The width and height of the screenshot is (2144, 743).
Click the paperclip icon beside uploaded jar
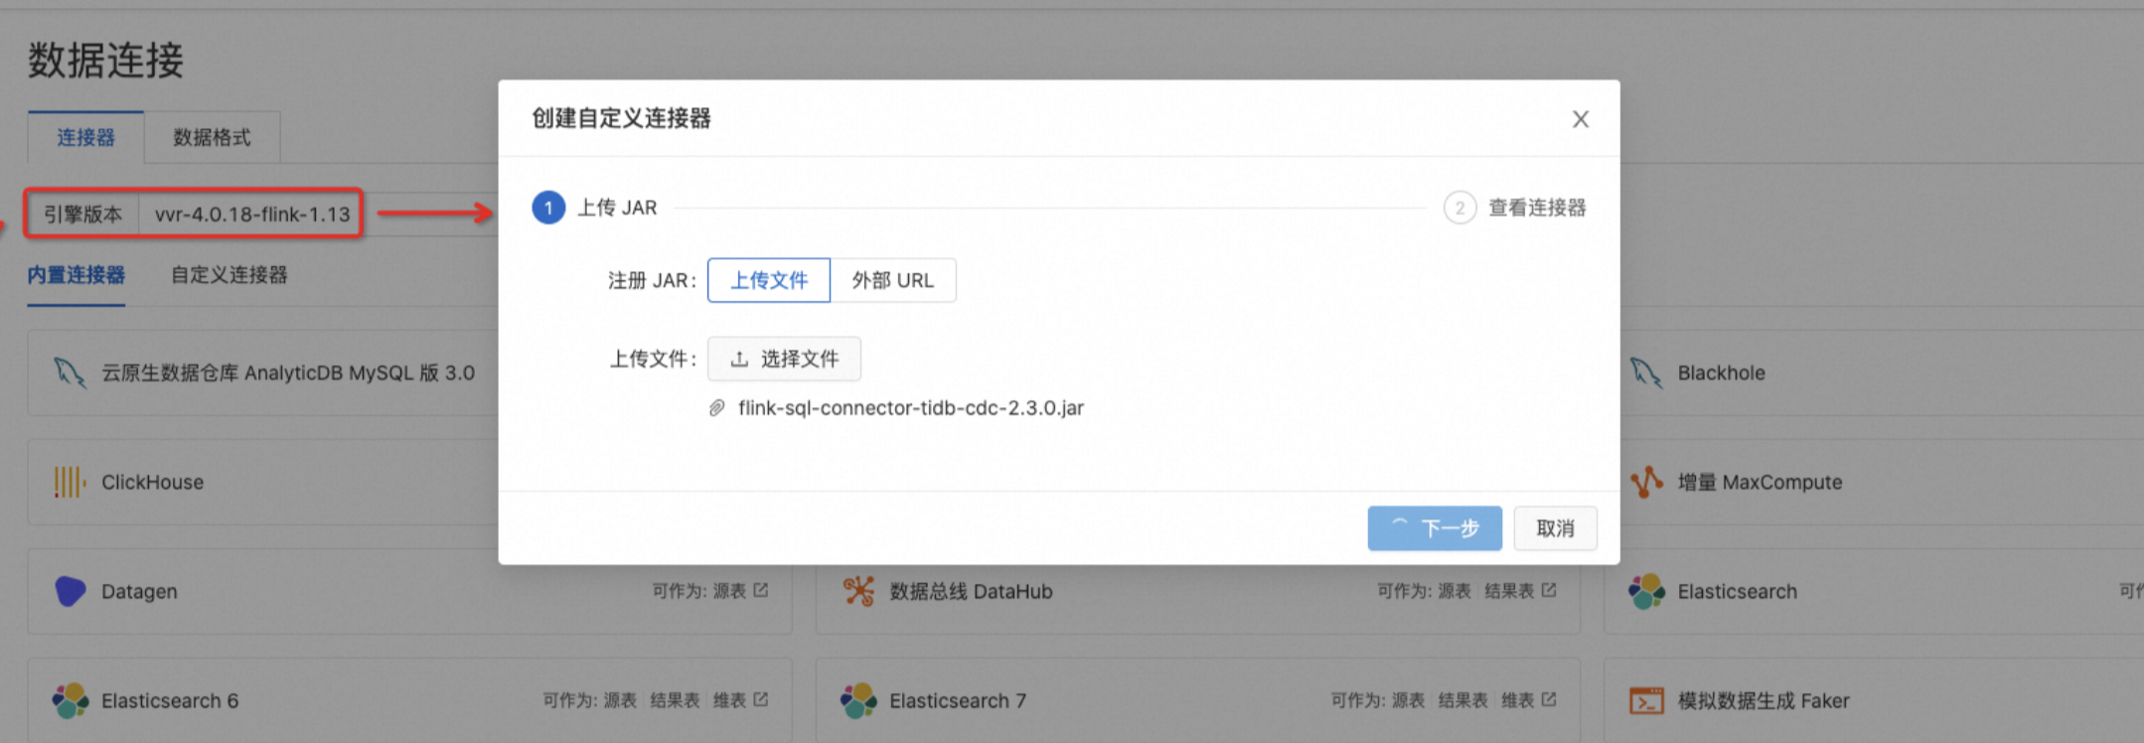tap(717, 408)
